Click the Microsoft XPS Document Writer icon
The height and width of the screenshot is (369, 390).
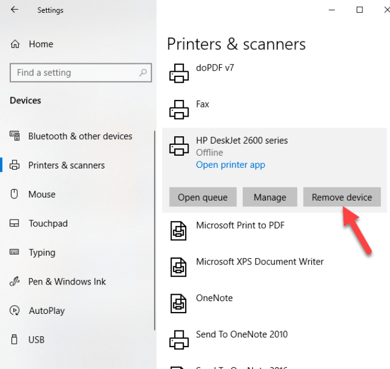coord(178,267)
